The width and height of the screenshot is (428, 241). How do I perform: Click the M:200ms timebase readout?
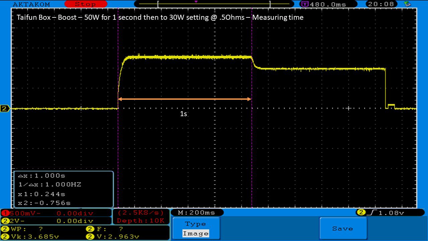tap(197, 213)
